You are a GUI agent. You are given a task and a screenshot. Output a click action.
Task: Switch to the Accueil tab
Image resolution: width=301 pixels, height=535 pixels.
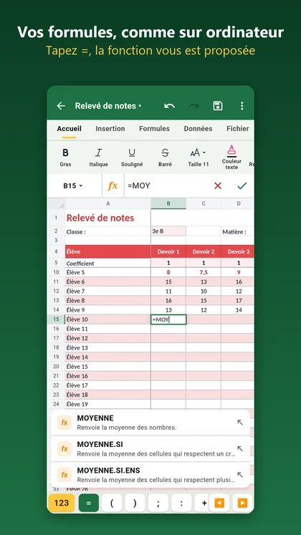(x=69, y=129)
